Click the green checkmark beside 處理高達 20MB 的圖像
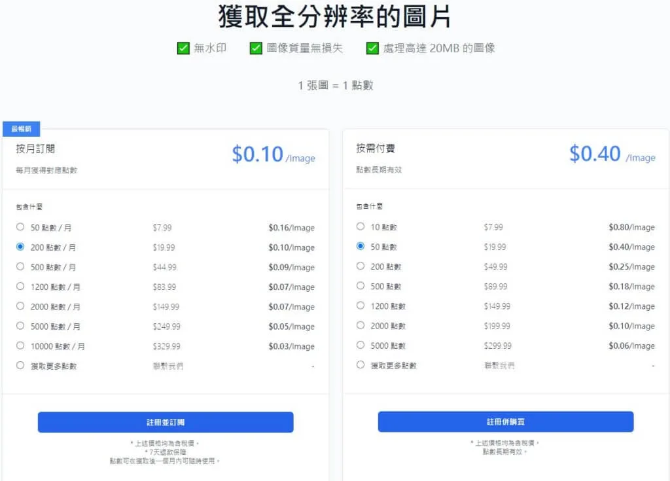670x481 pixels. pos(372,48)
